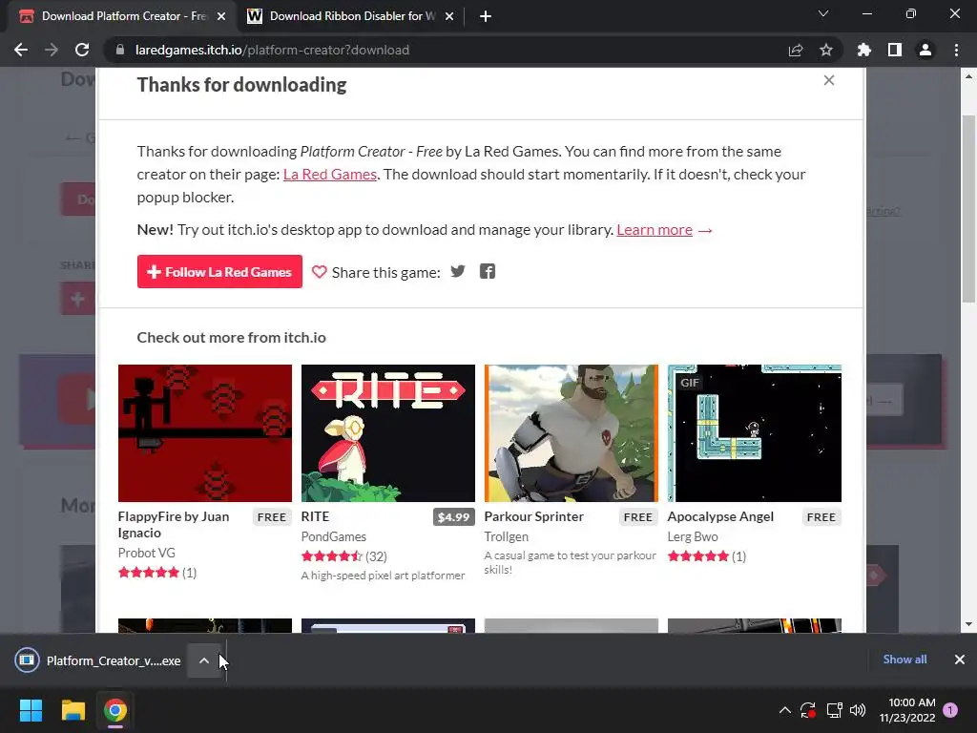Click scrollbar down arrow
977x733 pixels.
pos(968,624)
